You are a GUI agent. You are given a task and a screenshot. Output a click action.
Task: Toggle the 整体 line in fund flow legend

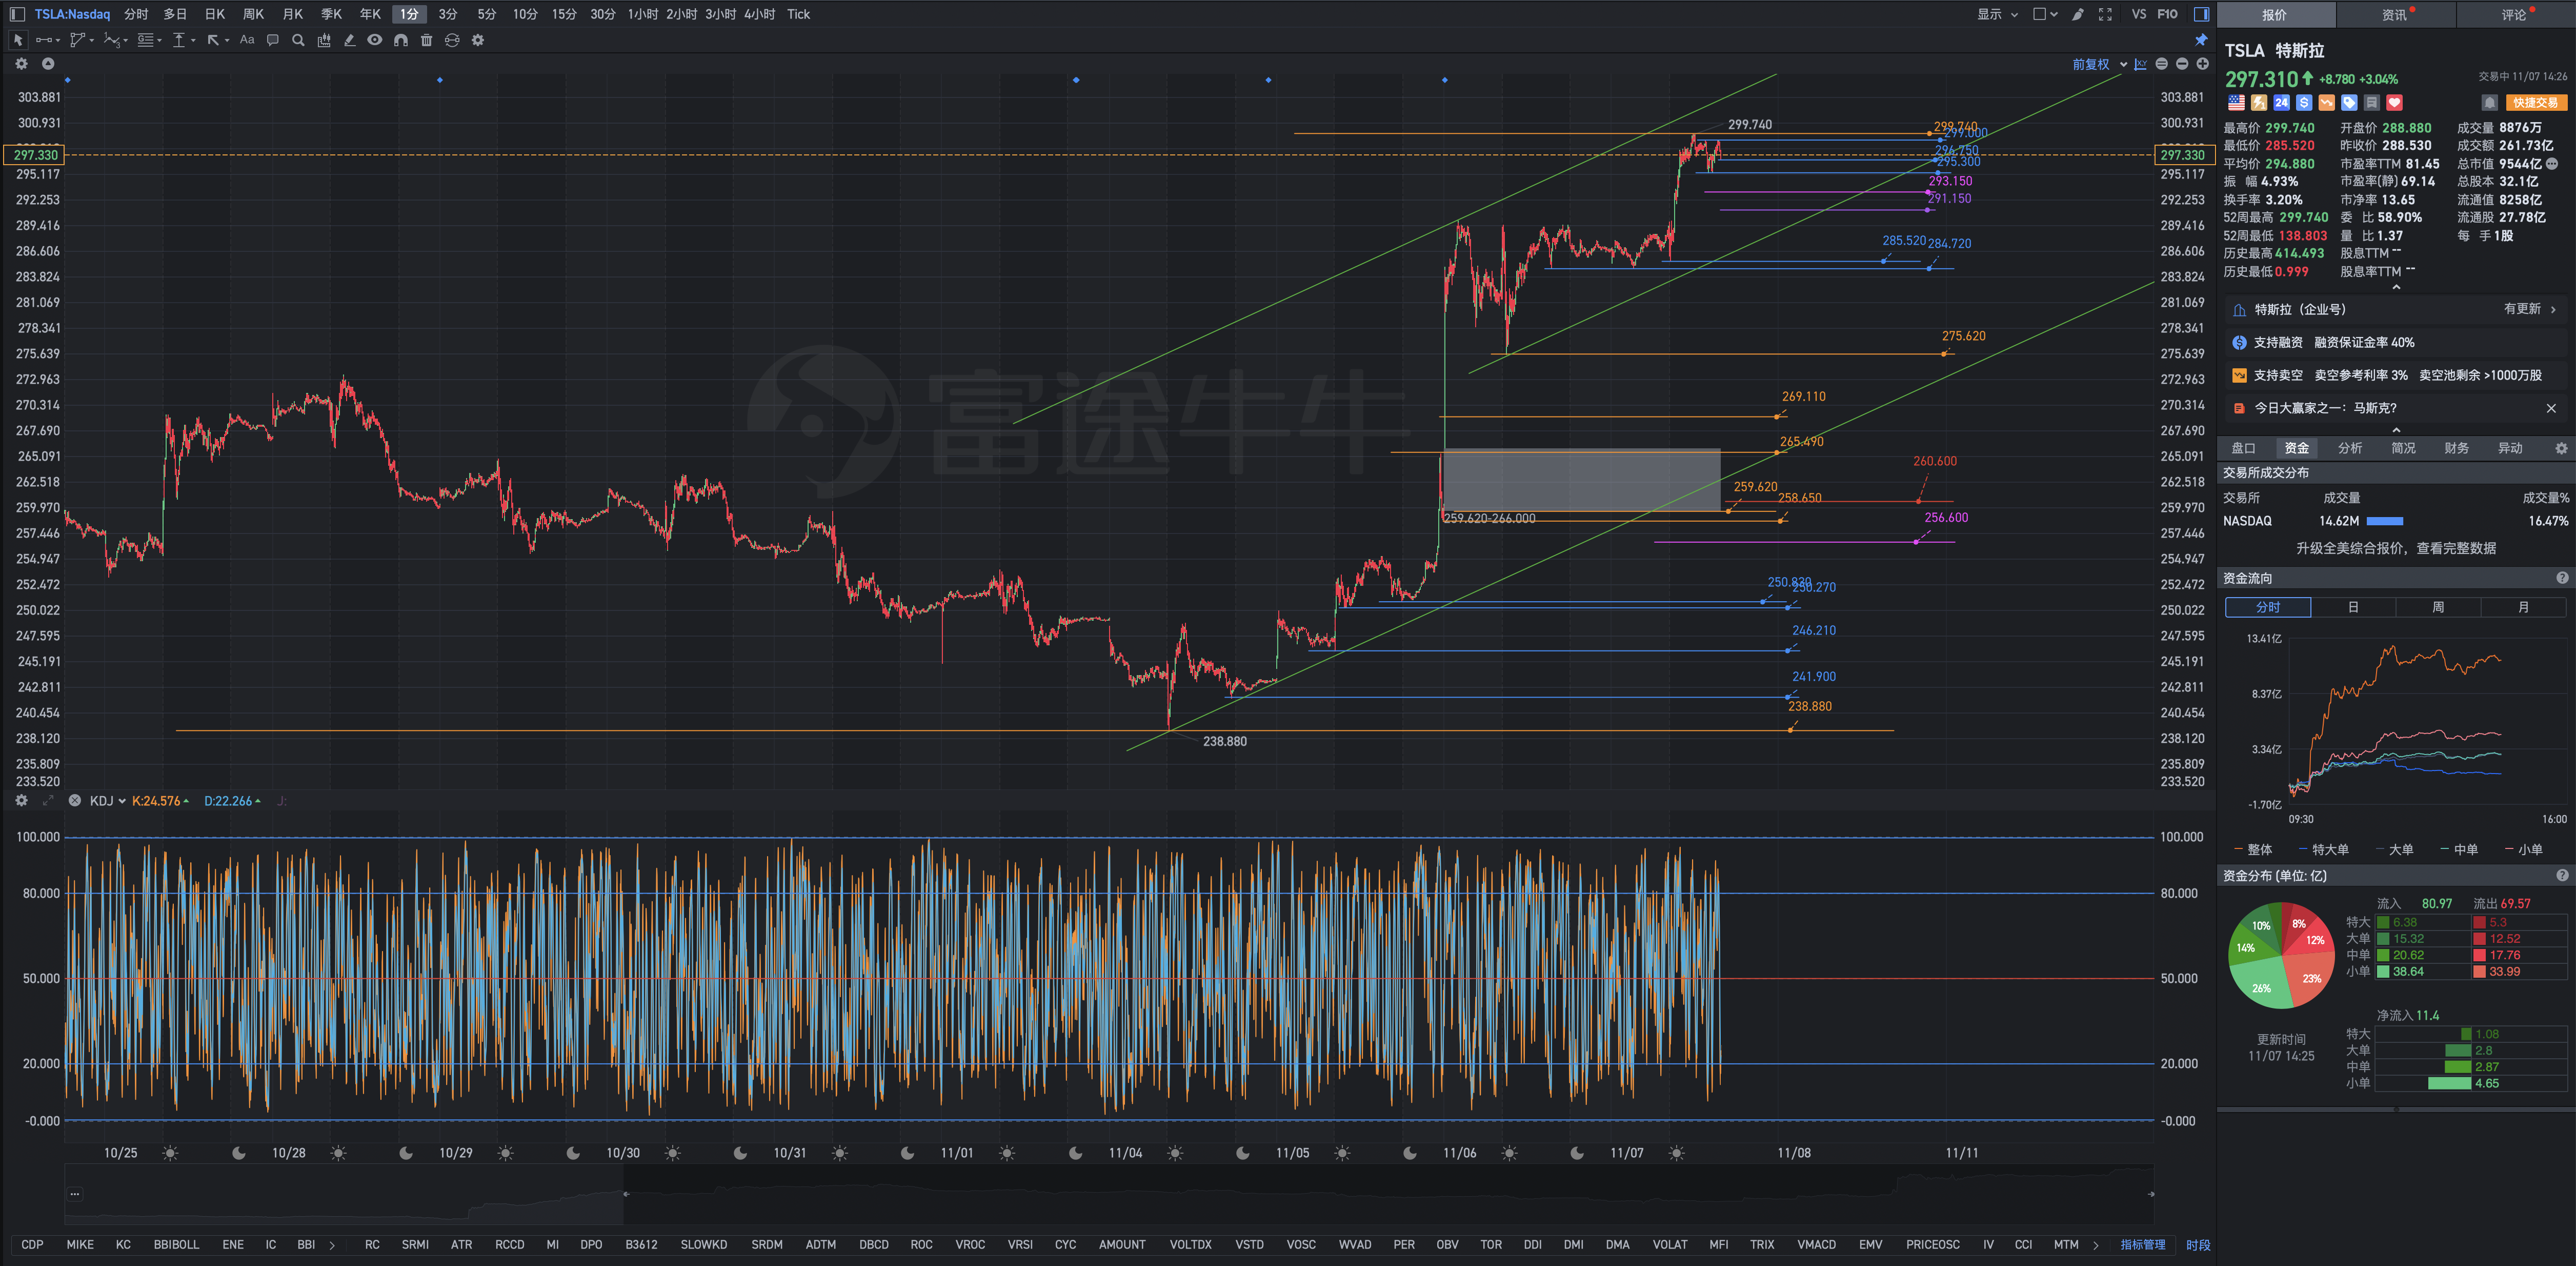(2254, 849)
